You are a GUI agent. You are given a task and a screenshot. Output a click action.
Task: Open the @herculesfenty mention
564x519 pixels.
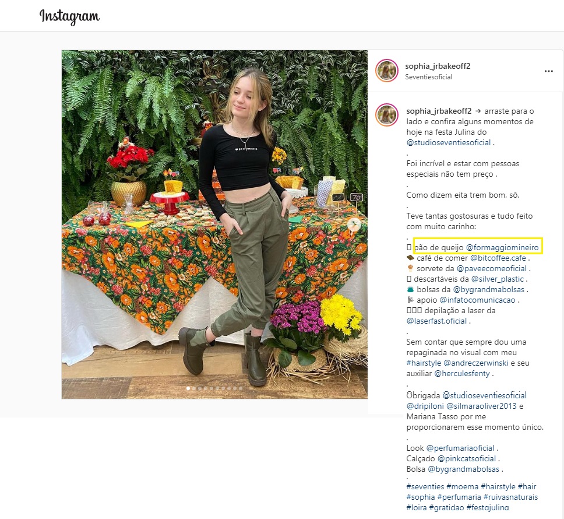click(462, 374)
